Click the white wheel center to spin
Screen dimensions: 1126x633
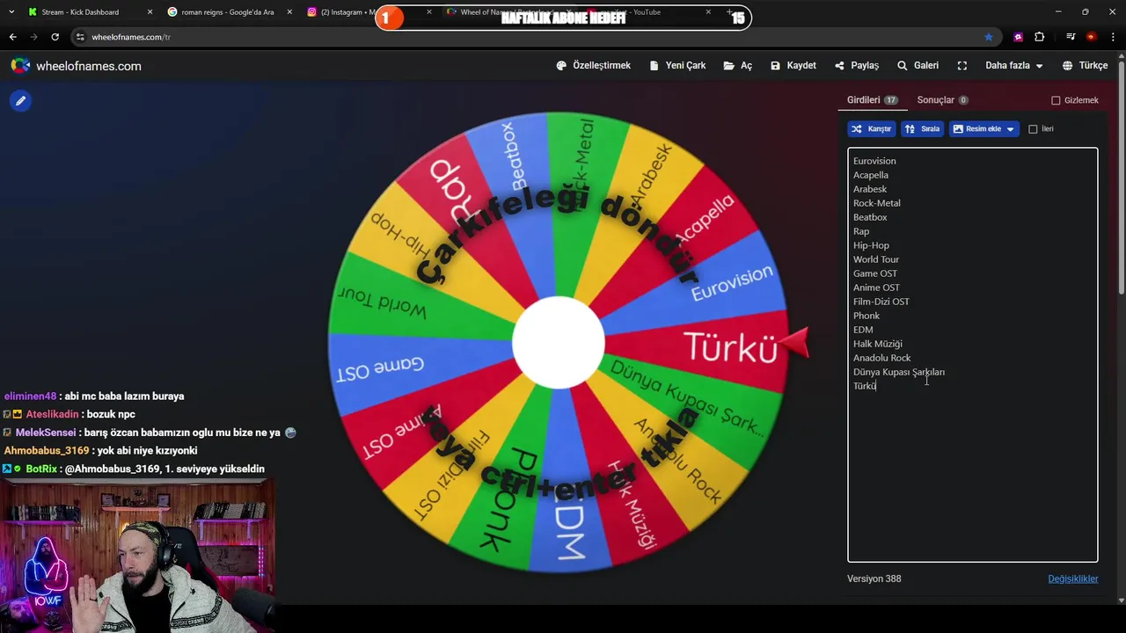(x=559, y=343)
